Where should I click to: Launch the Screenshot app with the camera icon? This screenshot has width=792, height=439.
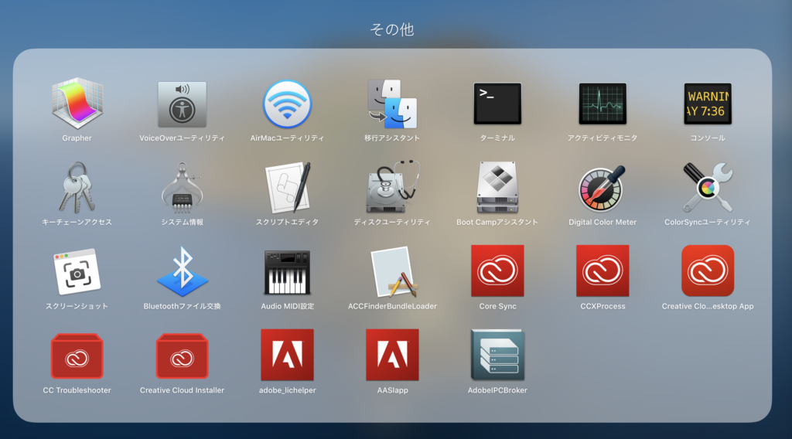[x=77, y=271]
